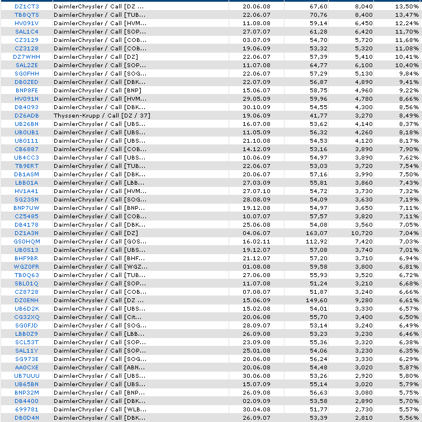422x422 pixels.
Task: Click the CZ8728 code link
Action: 27,292
